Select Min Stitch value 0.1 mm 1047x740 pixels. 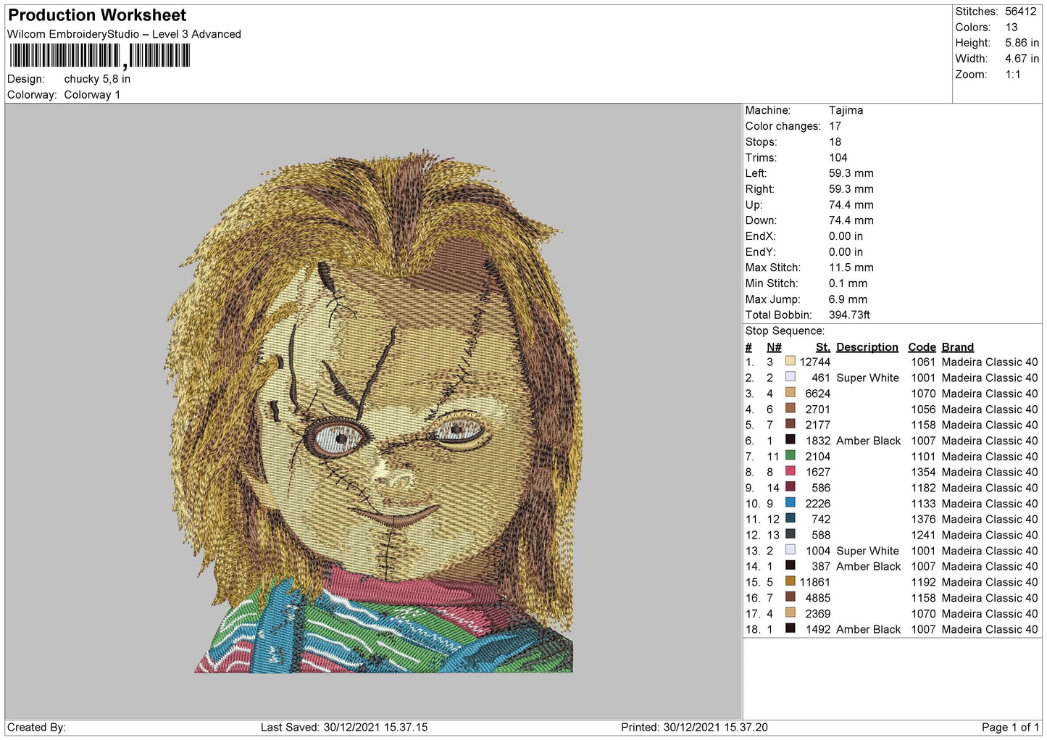pyautogui.click(x=848, y=283)
